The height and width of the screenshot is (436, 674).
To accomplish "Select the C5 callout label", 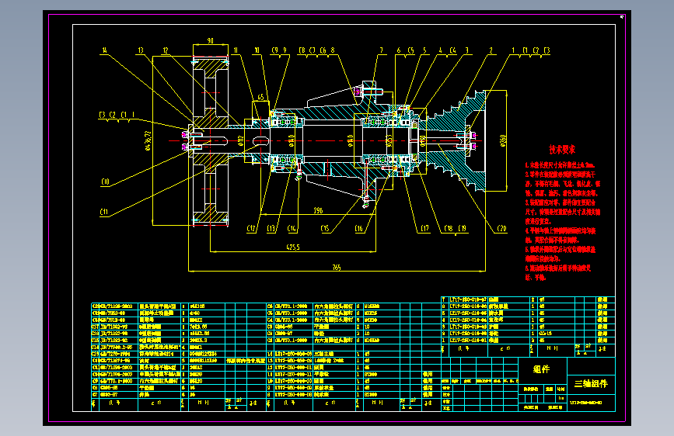I will pos(410,50).
